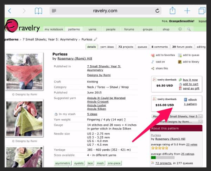Viewport: 211px width, 171px height.
Task: Click the help question mark icon
Action: point(180,29)
